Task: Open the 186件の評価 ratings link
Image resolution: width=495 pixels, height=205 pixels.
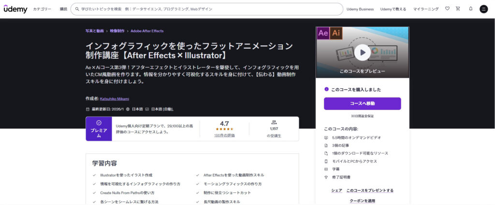Action: (224, 136)
